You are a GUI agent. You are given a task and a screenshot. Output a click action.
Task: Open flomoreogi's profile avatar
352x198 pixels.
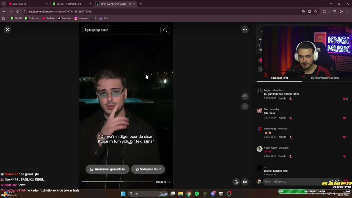coord(260,130)
